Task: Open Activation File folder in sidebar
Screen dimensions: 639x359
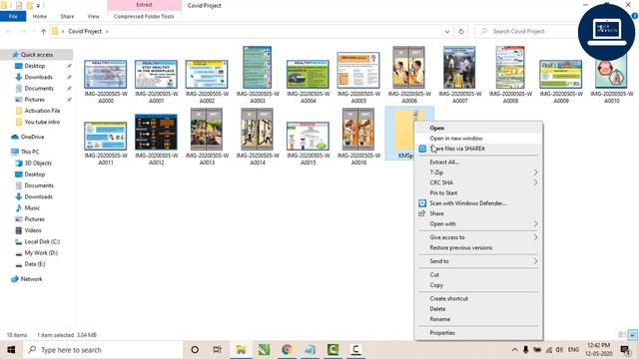Action: click(42, 111)
